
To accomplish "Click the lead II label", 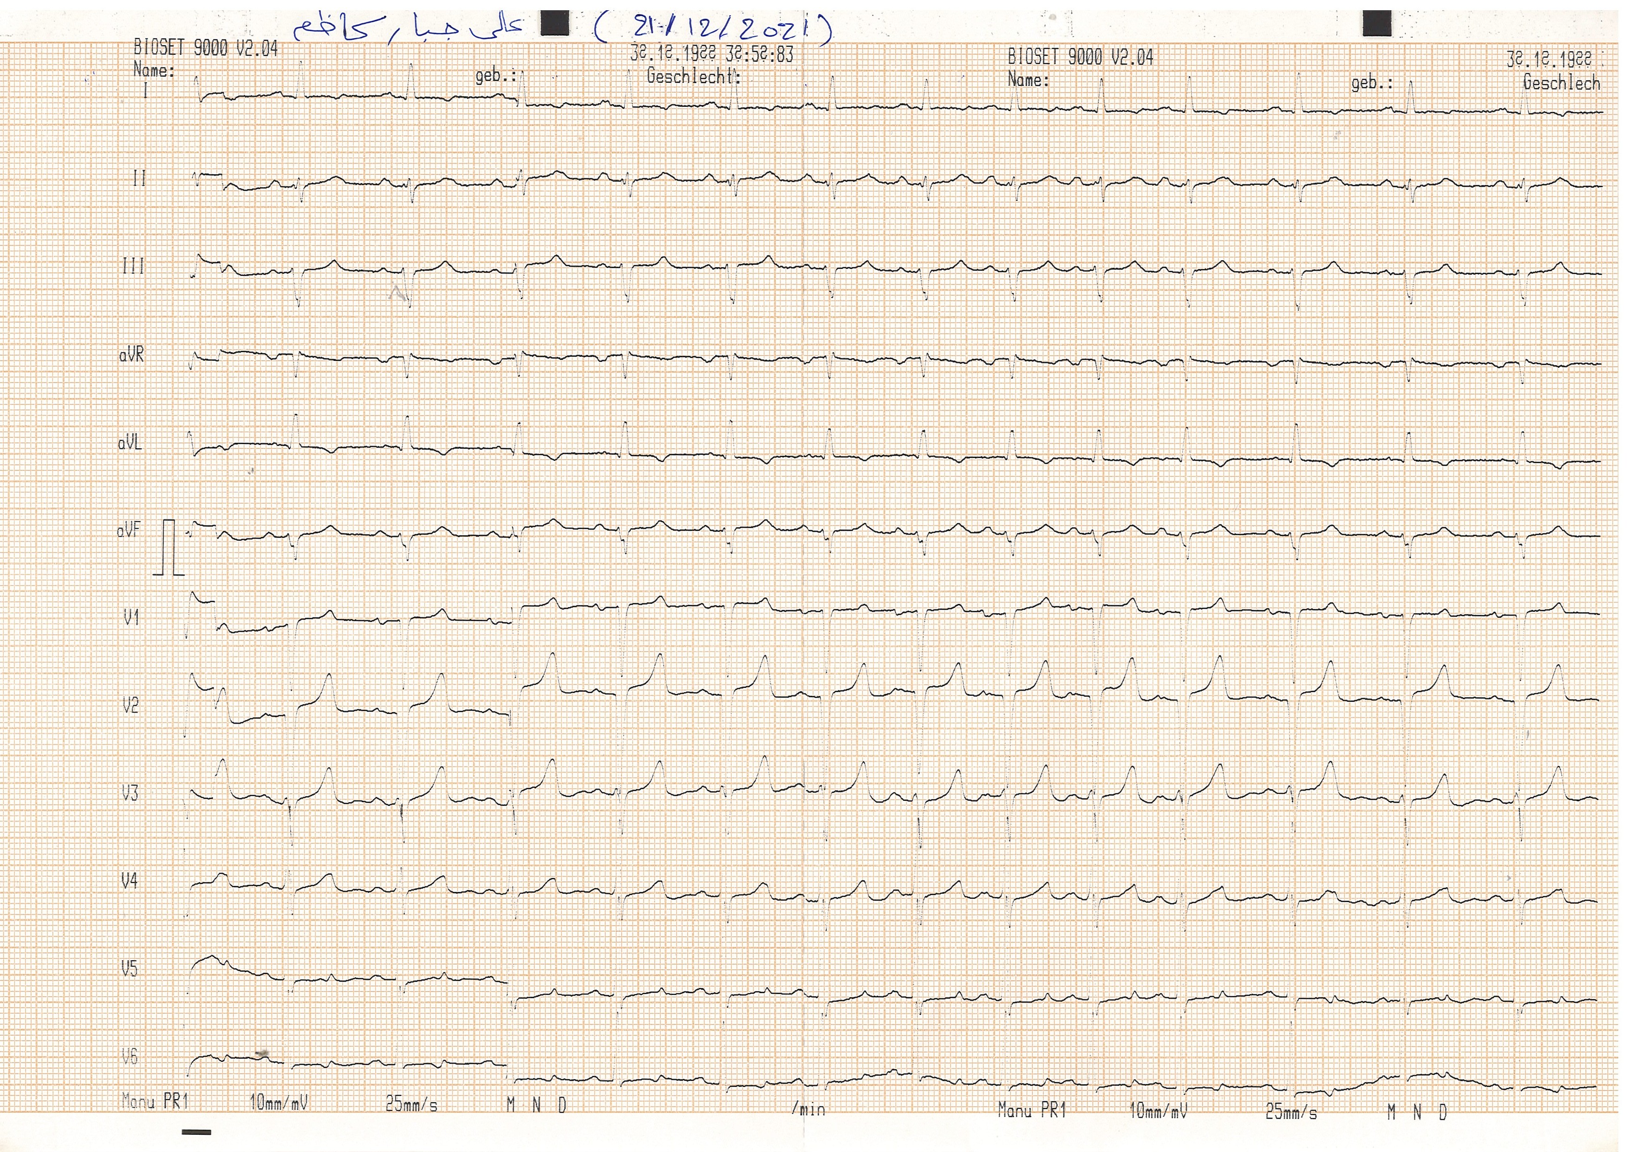I will point(139,178).
